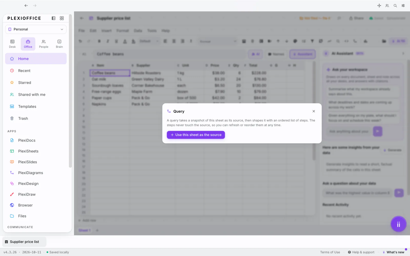Screen dimensions: 410x256
Task: Launch PlexiDocs app
Action: point(36,140)
